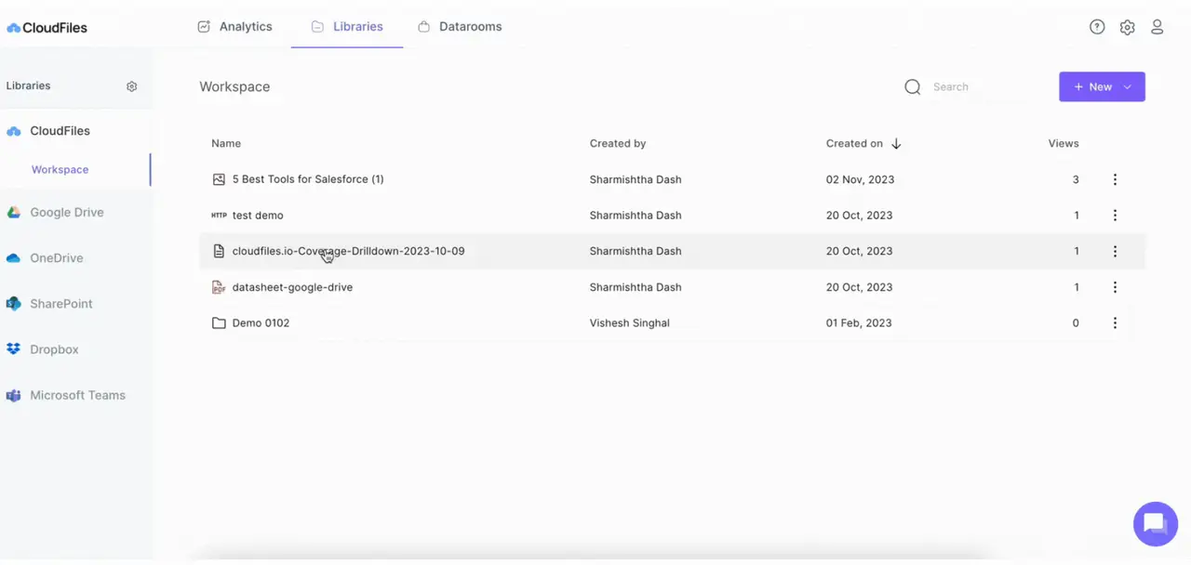Click the OneDrive cloud icon
The image size is (1191, 565).
(13, 258)
